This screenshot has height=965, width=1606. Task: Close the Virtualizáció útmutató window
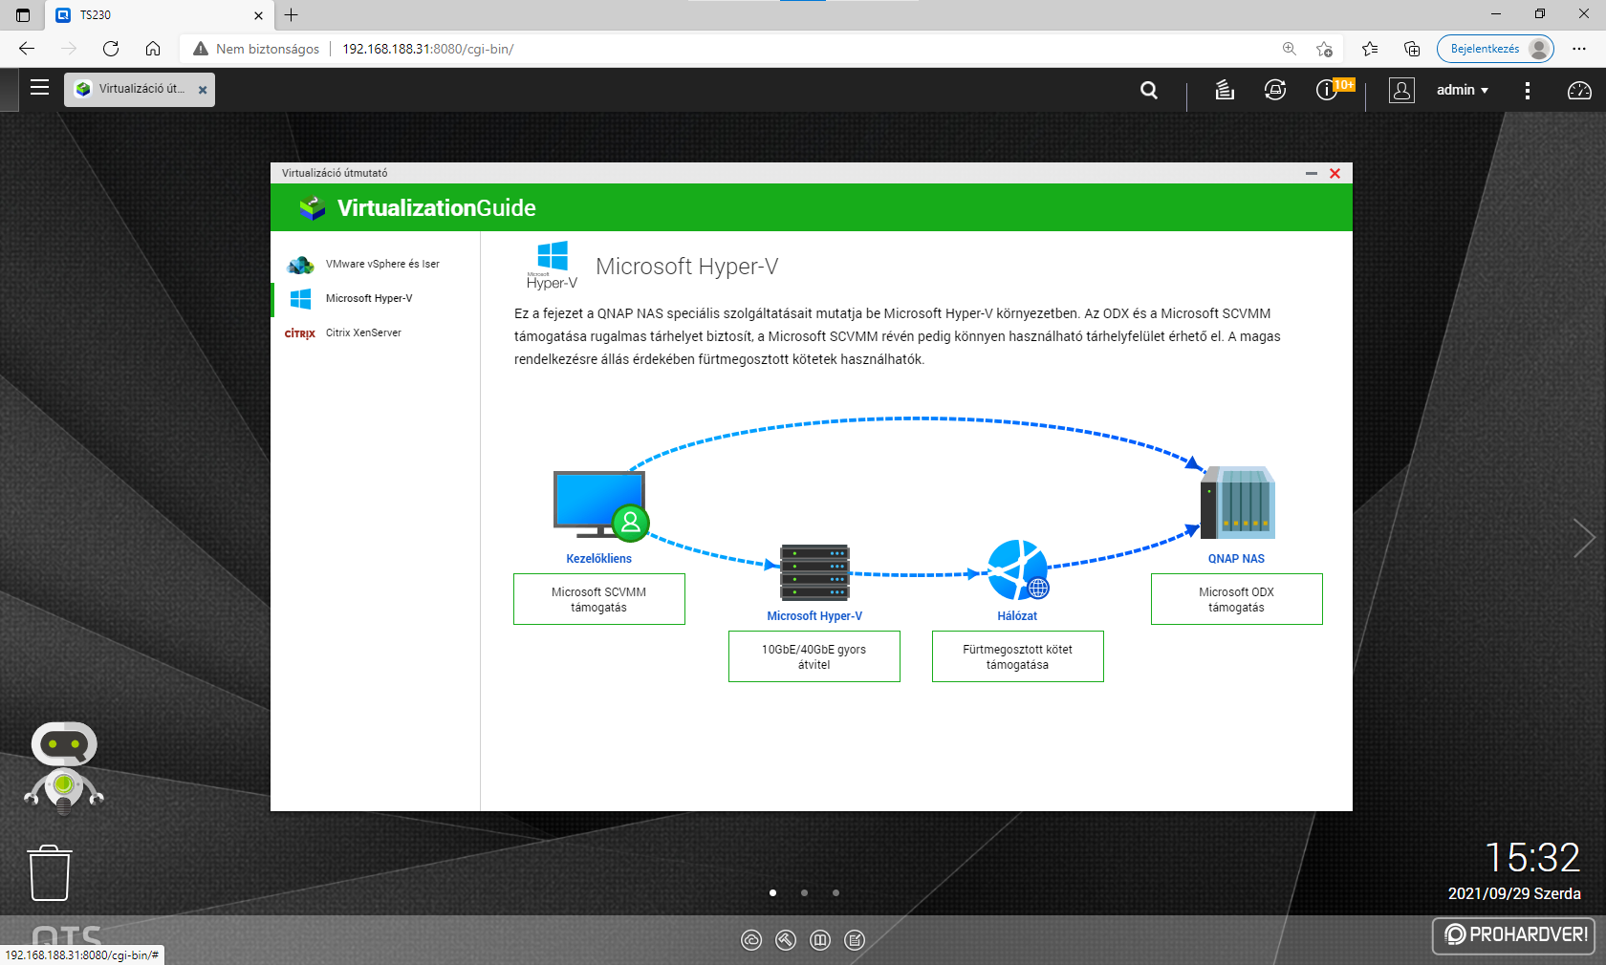[x=1335, y=173]
